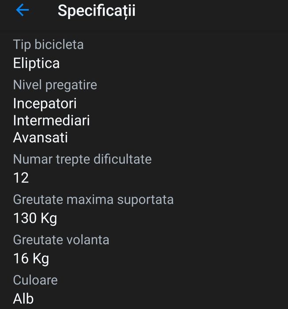The width and height of the screenshot is (288, 309).
Task: Click the Culoare label
Action: (35, 280)
